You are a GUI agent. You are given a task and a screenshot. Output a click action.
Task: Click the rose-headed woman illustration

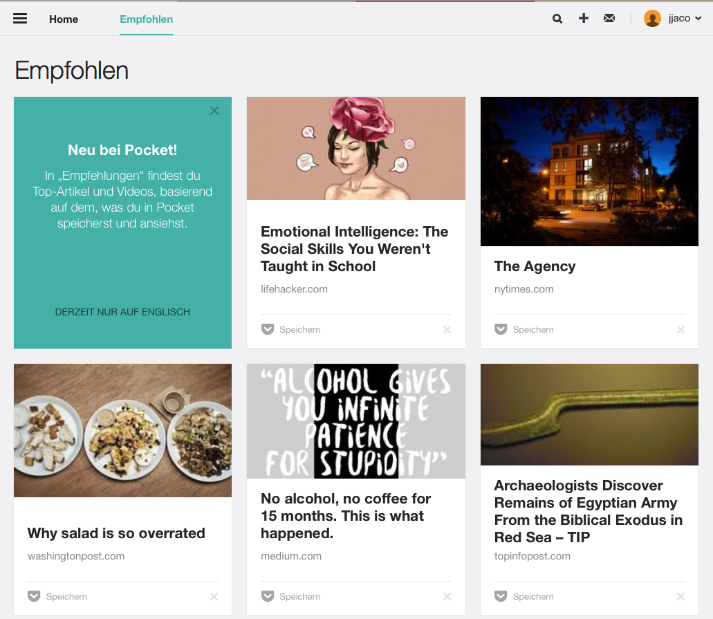click(x=355, y=148)
